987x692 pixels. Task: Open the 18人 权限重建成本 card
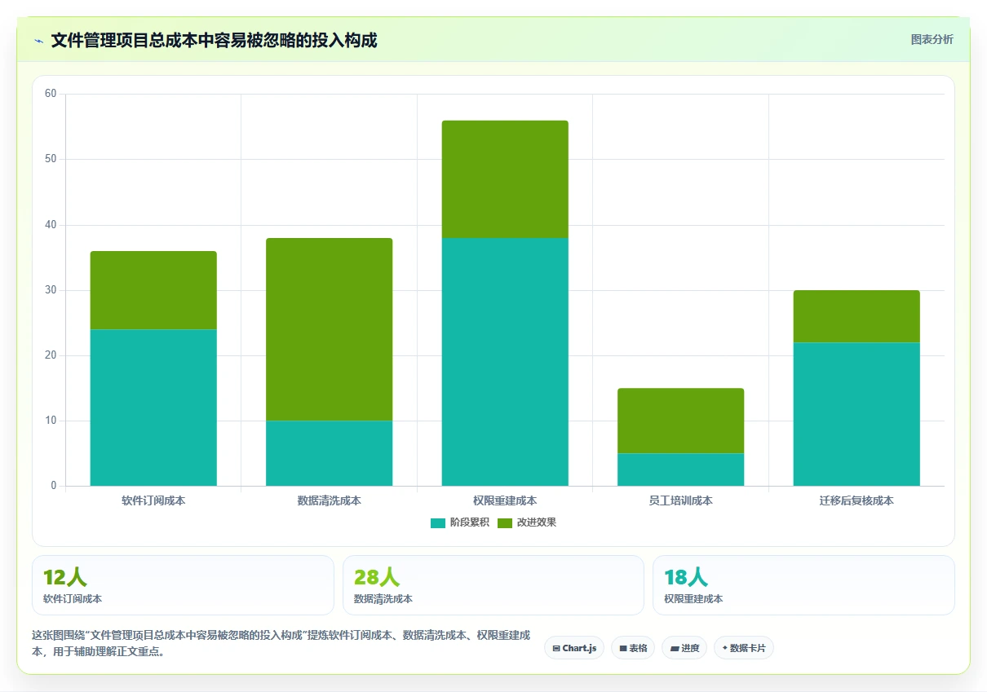pyautogui.click(x=803, y=585)
